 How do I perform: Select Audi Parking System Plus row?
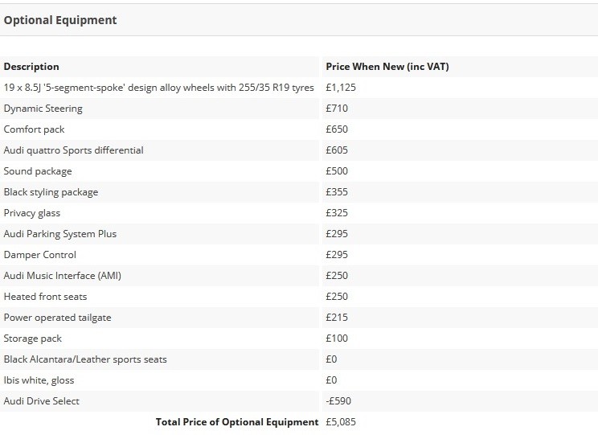click(299, 234)
